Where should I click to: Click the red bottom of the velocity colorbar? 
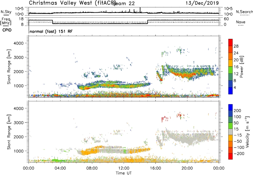point(231,156)
